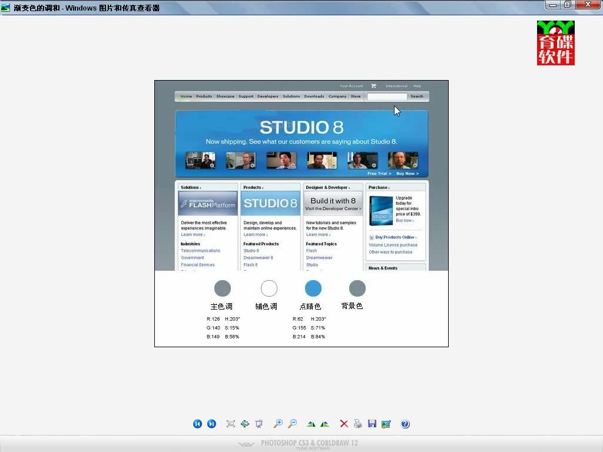Click the search box in the pictured webpage
The width and height of the screenshot is (603, 452).
[x=386, y=97]
